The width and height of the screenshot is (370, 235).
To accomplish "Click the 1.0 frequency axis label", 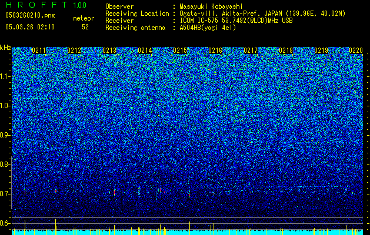I will [5, 106].
